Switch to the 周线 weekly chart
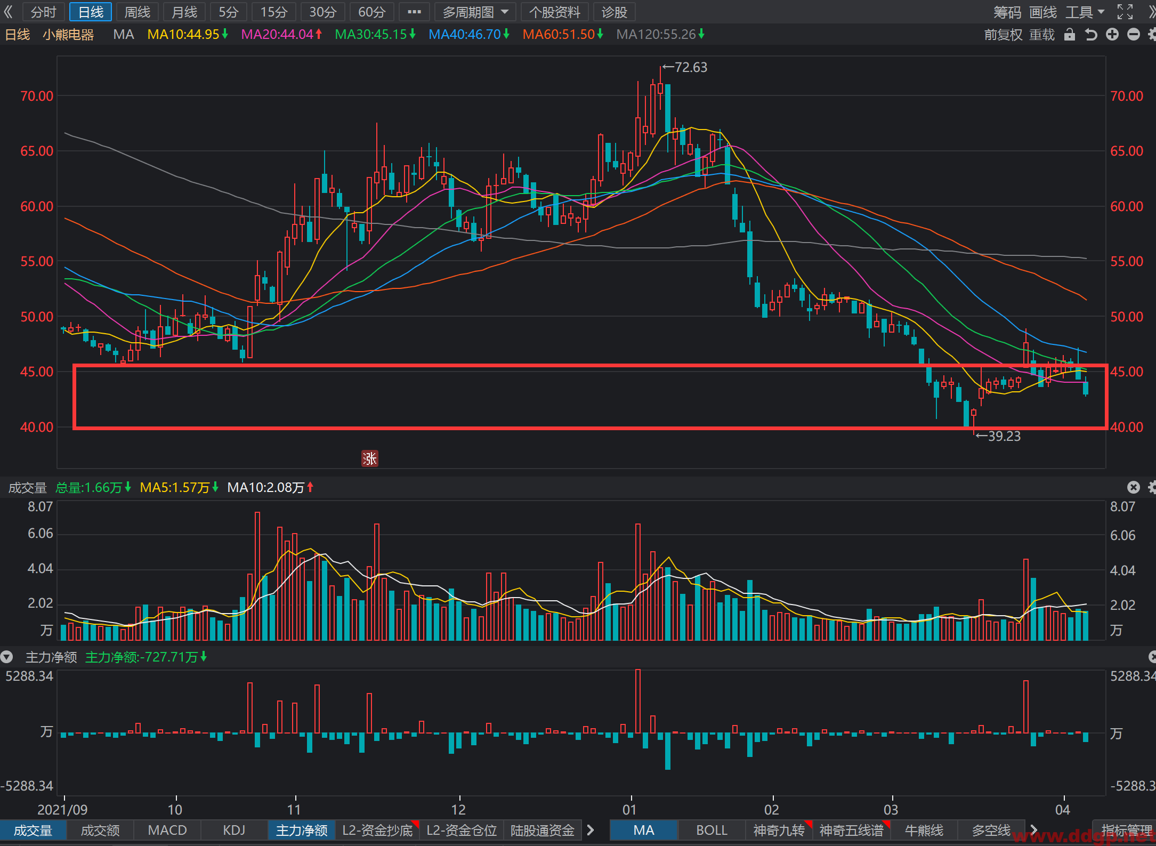Screen dimensions: 1156x846 click(x=137, y=12)
